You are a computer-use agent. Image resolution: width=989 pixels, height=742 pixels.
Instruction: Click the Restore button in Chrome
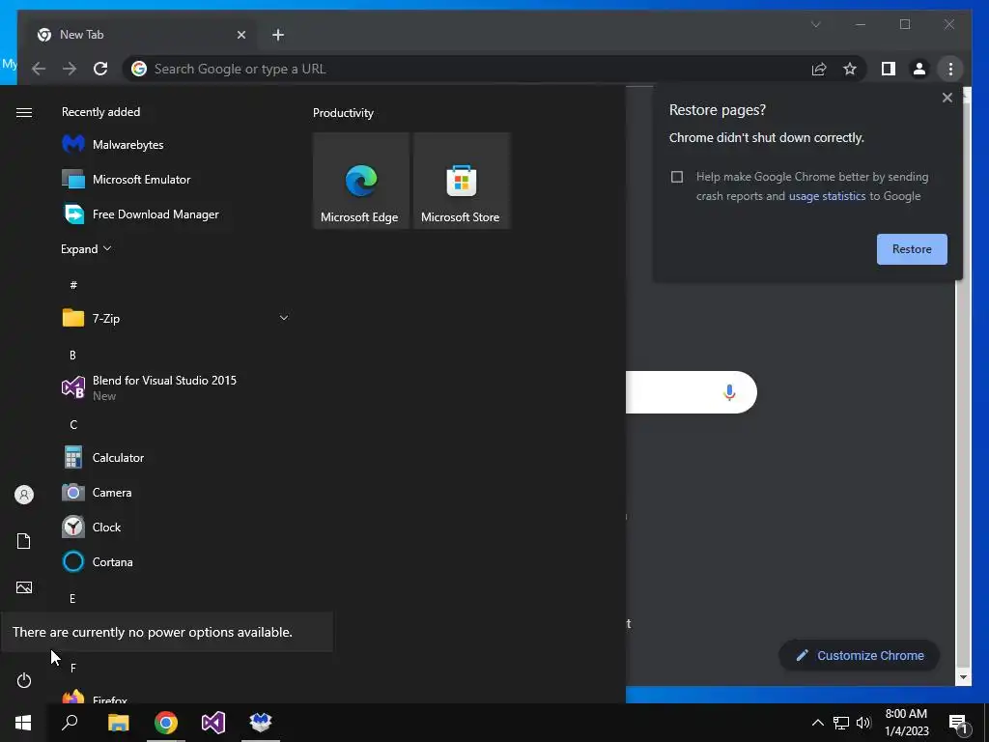(x=912, y=249)
